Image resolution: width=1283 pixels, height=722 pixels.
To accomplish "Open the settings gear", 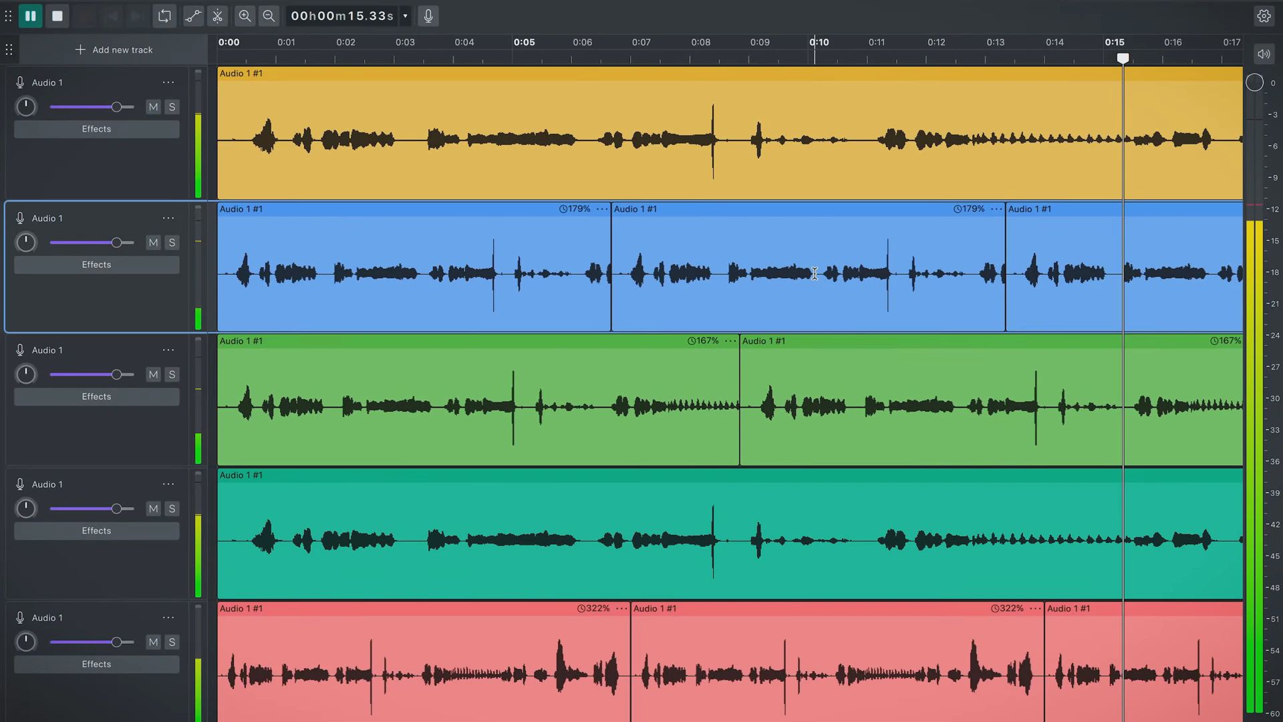I will click(x=1264, y=16).
